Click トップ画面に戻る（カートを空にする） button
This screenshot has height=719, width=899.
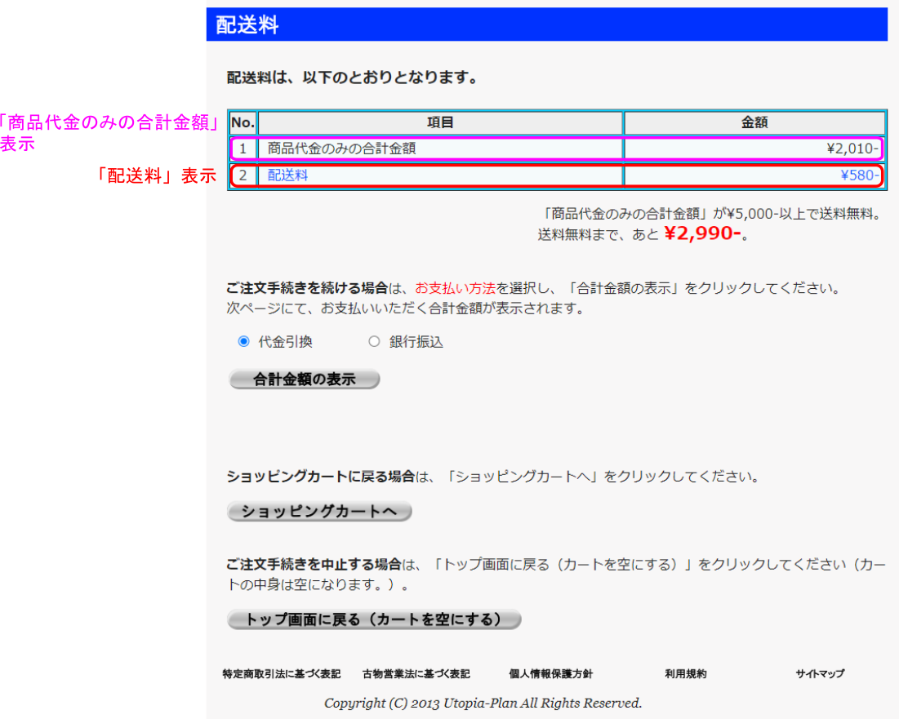pos(374,619)
